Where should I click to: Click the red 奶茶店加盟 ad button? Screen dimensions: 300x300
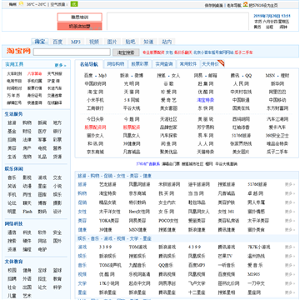point(79,27)
